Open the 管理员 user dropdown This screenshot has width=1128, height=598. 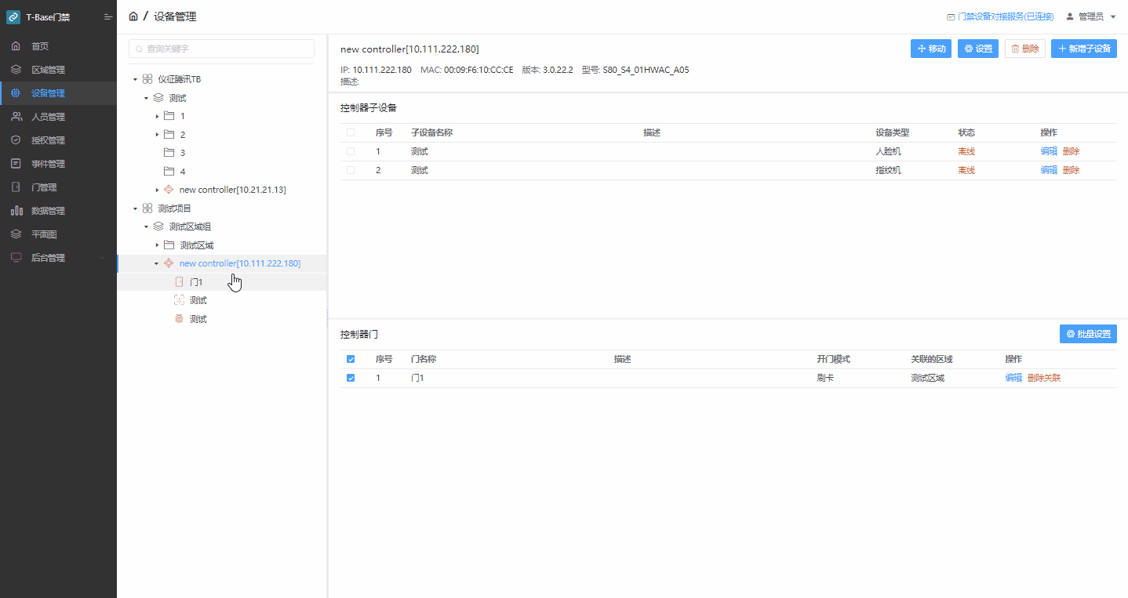point(1091,16)
